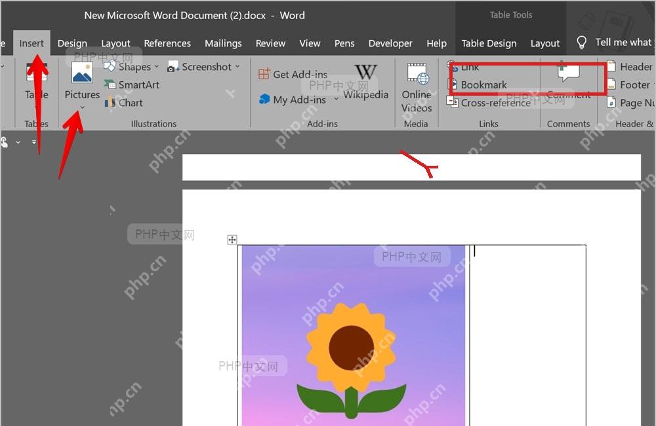Select the sunflower picture in the table
This screenshot has width=656, height=426.
pos(354,336)
